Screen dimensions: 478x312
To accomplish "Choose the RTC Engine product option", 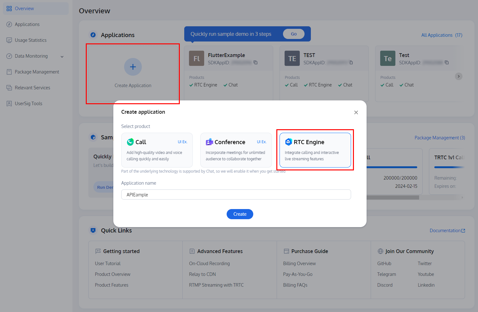I will (315, 150).
